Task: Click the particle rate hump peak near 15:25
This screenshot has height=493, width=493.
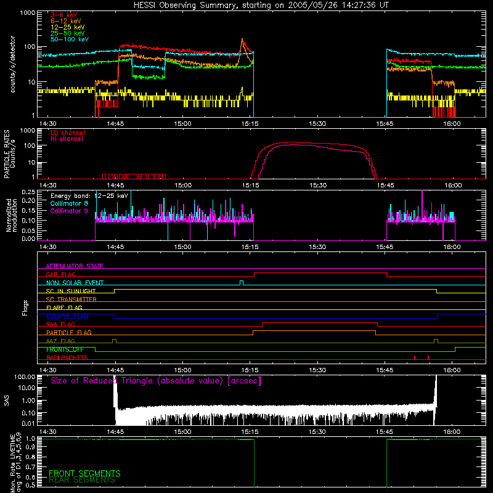Action: [292, 142]
